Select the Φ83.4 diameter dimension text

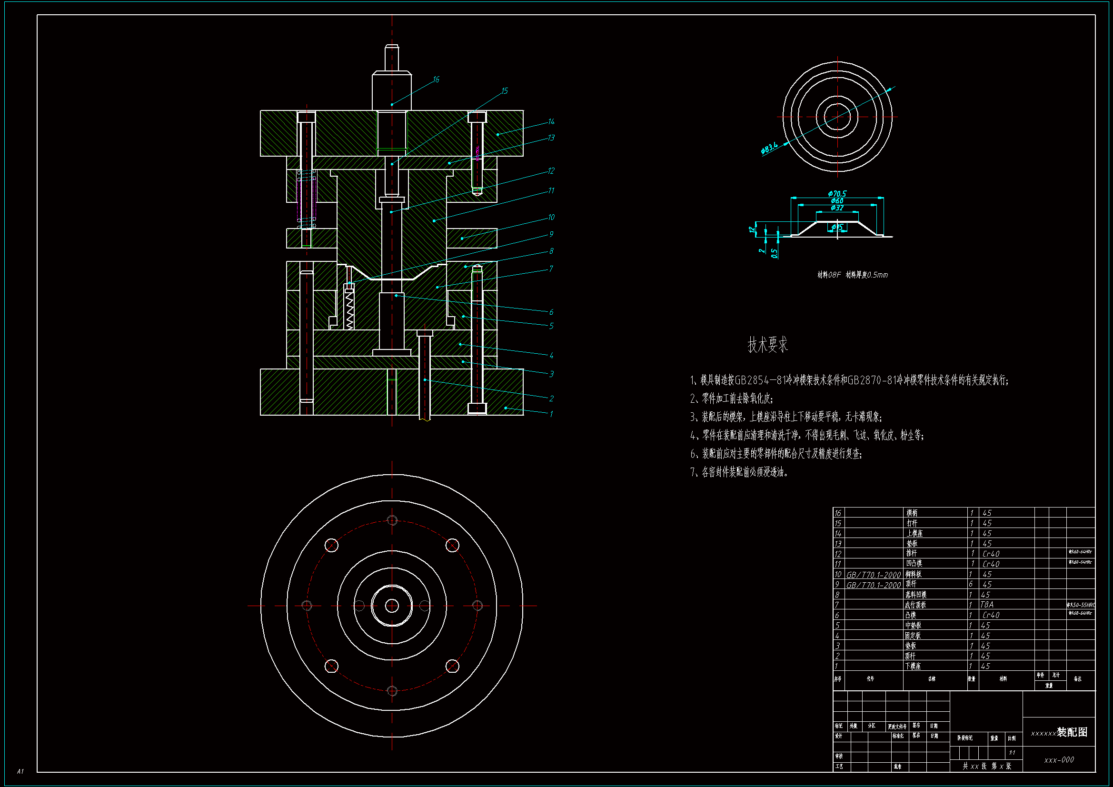click(x=769, y=148)
